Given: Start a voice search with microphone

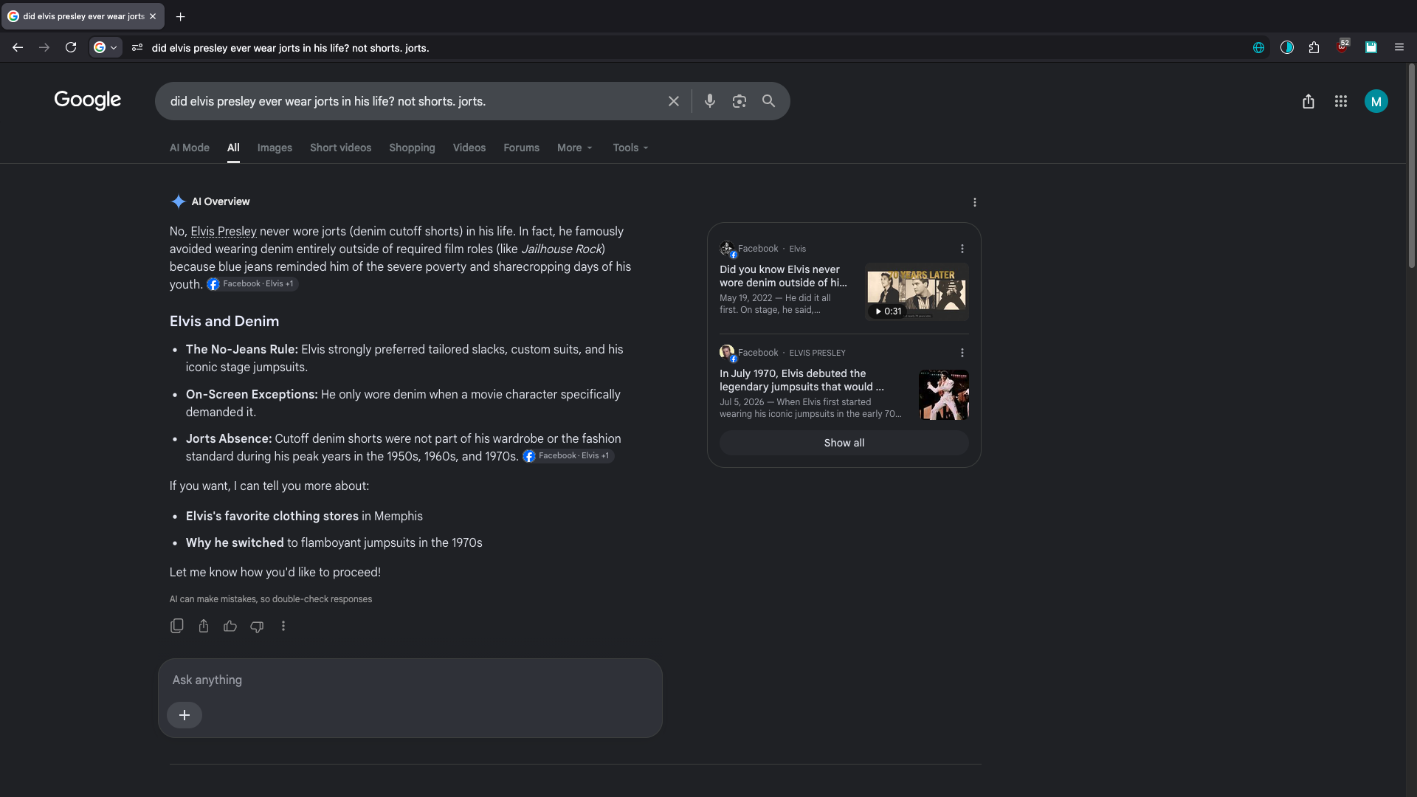Looking at the screenshot, I should [x=709, y=101].
